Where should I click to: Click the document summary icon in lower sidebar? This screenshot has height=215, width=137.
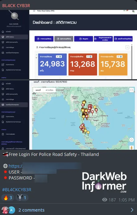3,122
